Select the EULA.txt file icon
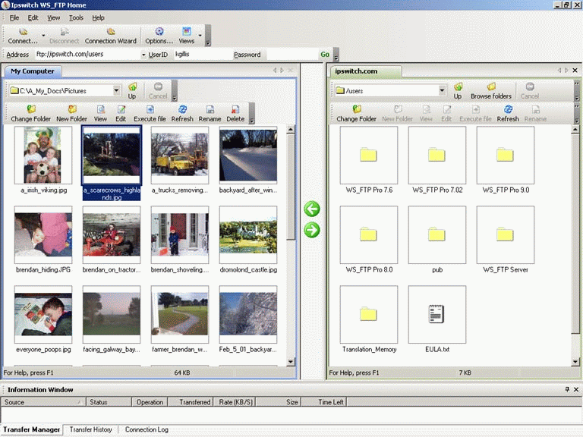583x437 pixels. (x=436, y=314)
